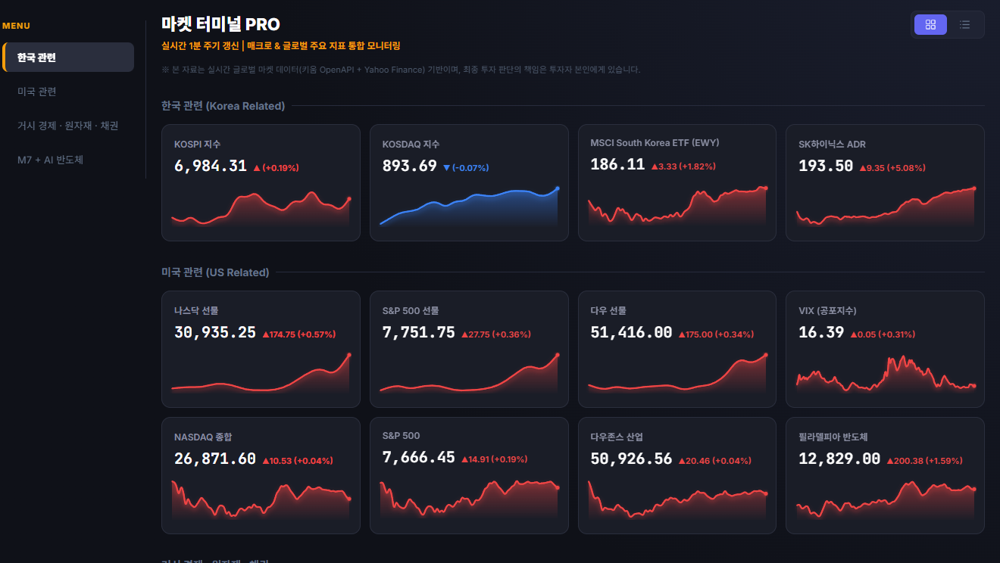This screenshot has height=563, width=1000.
Task: Switch to list view layout
Action: [x=964, y=24]
